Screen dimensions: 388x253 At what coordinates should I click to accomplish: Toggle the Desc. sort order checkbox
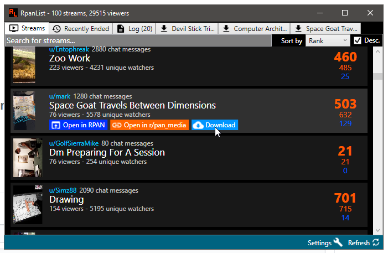[358, 40]
